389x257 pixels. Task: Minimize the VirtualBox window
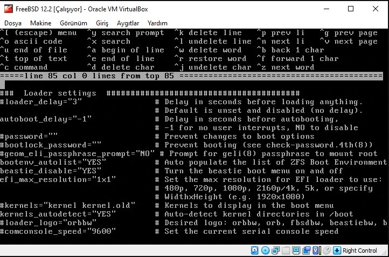pos(327,9)
